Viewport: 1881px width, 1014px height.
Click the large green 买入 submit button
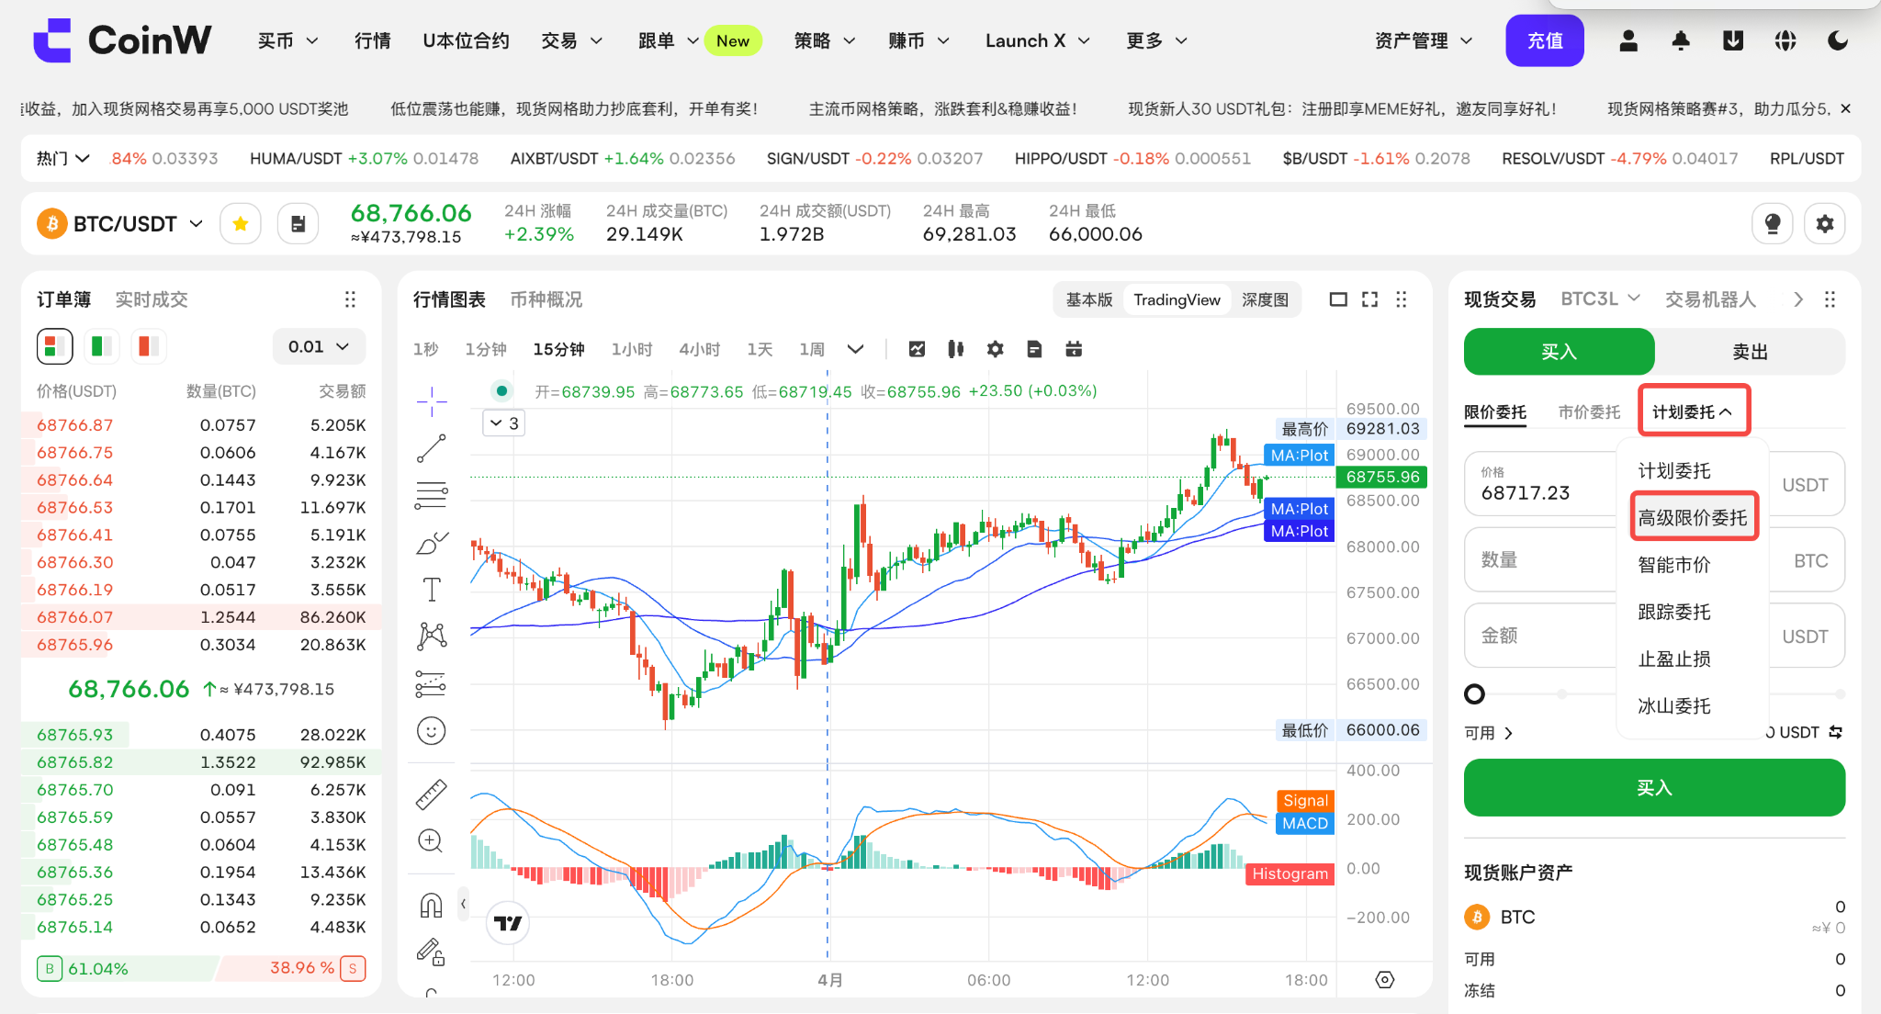(1654, 787)
